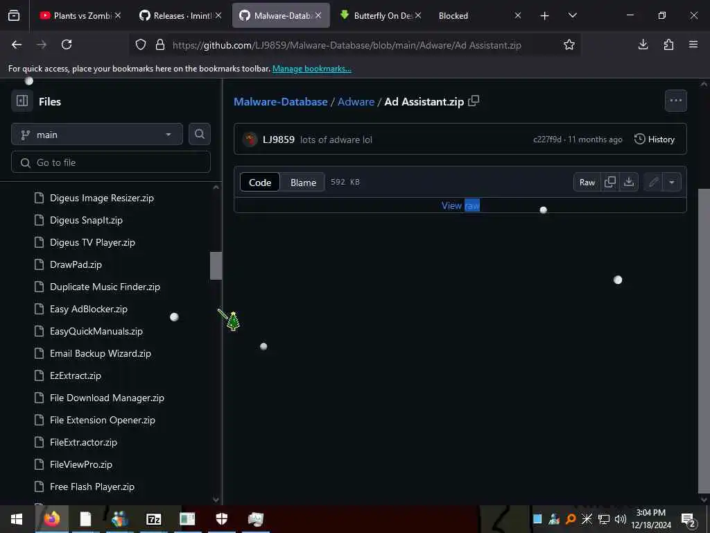This screenshot has width=710, height=533.
Task: Open Firefox hamburger application menu
Action: [693, 44]
